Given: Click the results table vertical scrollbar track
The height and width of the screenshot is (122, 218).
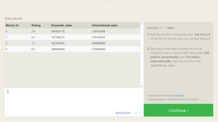Looking at the screenshot, I should [142, 55].
